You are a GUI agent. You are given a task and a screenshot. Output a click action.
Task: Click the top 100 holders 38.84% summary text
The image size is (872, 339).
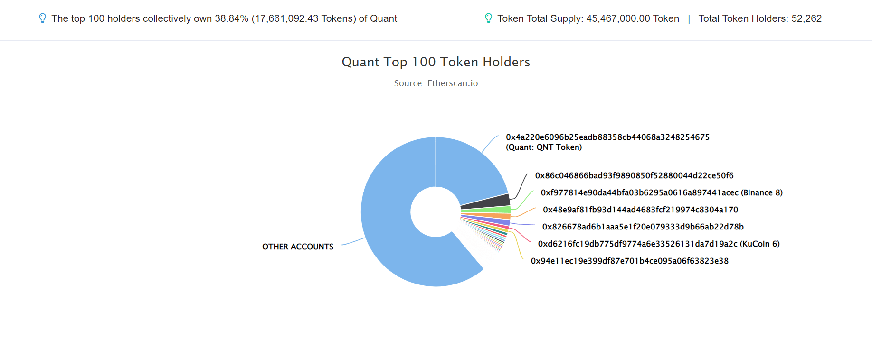224,18
